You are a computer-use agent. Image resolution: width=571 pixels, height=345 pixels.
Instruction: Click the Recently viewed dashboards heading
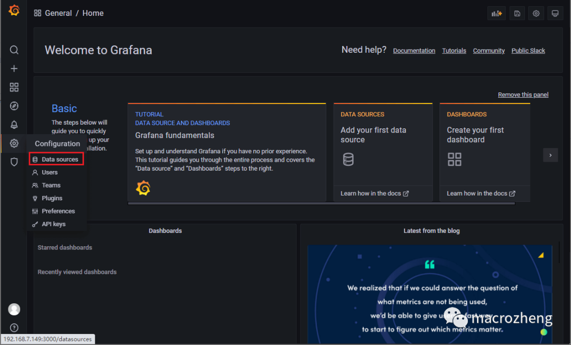[x=77, y=272]
